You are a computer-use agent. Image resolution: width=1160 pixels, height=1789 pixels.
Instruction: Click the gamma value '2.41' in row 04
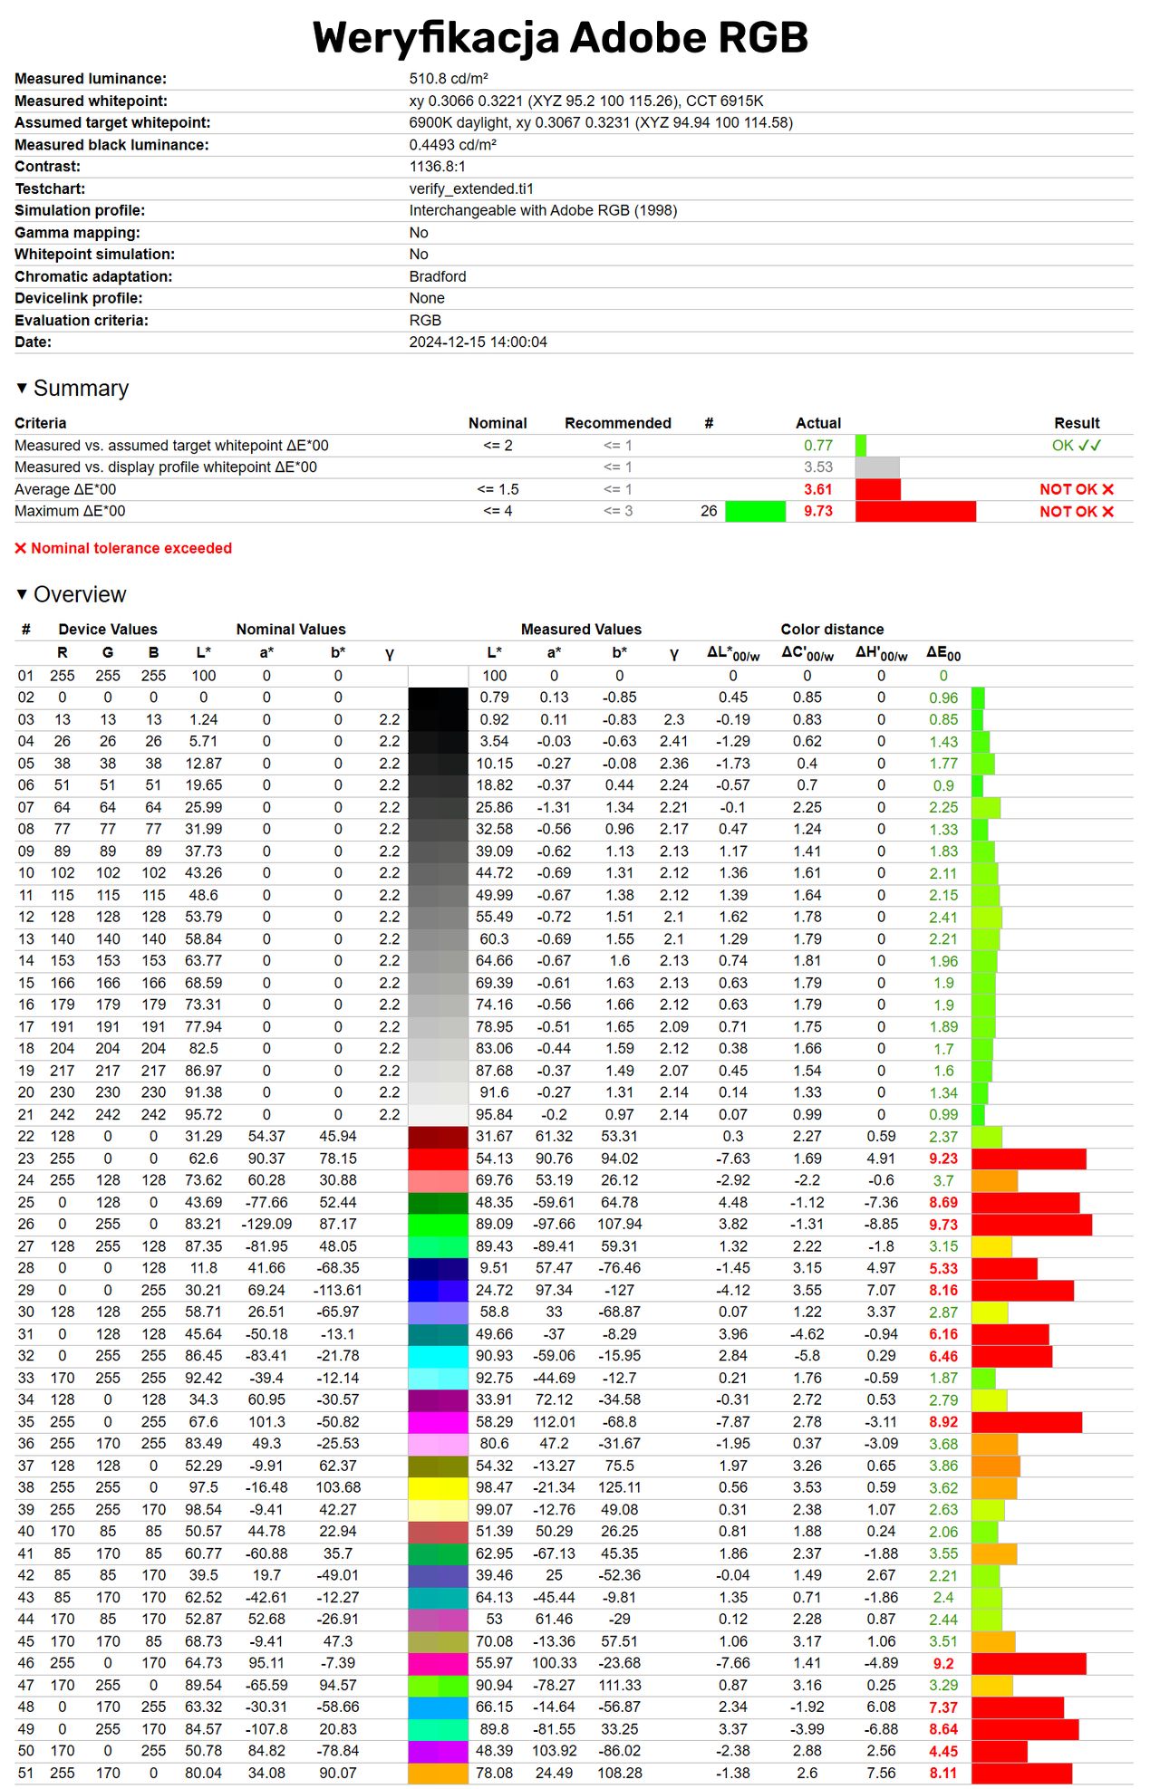click(673, 741)
